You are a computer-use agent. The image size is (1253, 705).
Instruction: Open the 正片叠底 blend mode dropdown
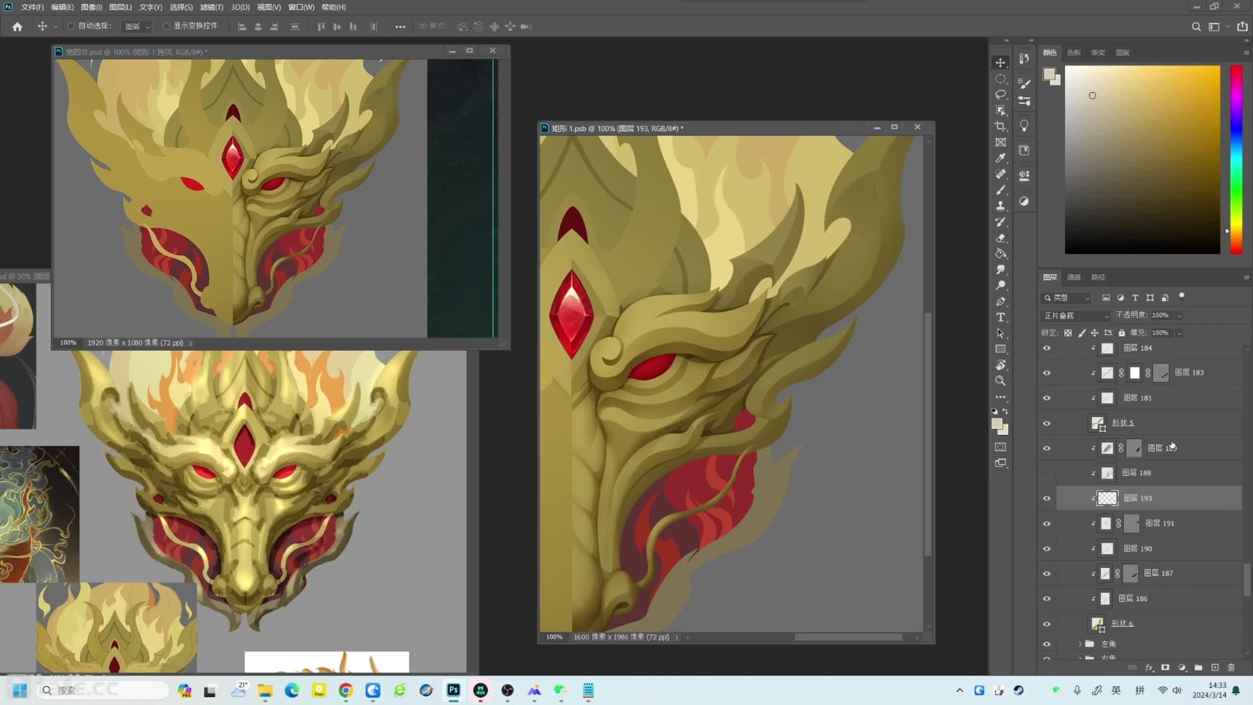(x=1076, y=315)
